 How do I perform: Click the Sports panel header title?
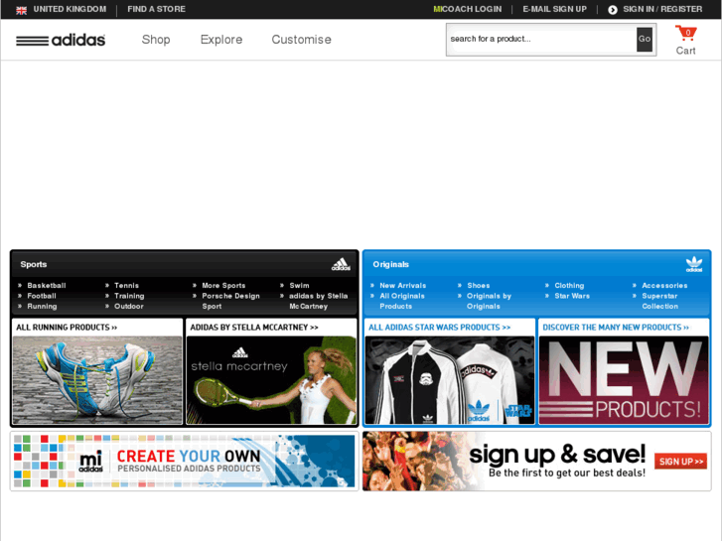pyautogui.click(x=34, y=264)
